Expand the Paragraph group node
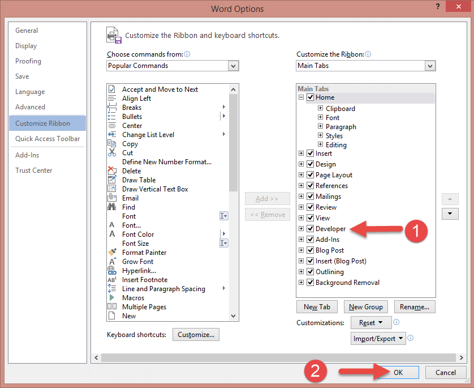 321,126
